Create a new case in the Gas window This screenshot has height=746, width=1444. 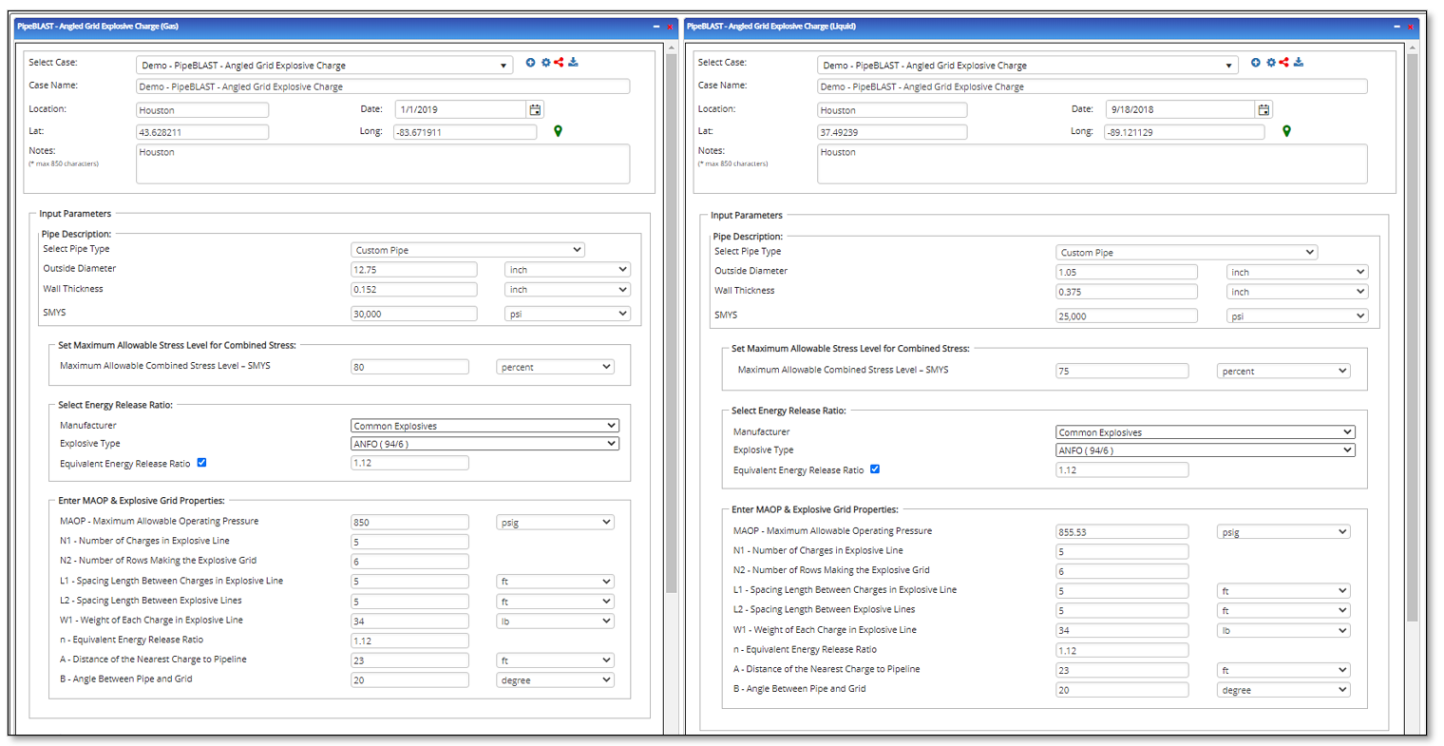click(531, 62)
